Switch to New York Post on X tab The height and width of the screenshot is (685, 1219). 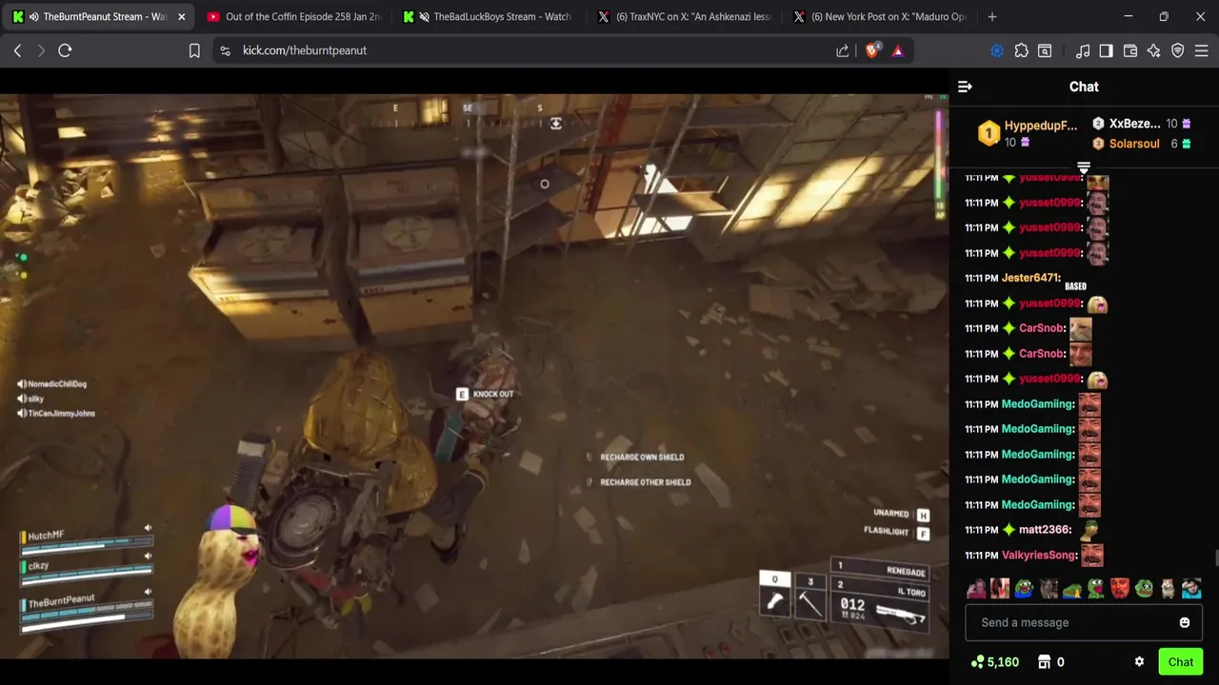(x=879, y=16)
